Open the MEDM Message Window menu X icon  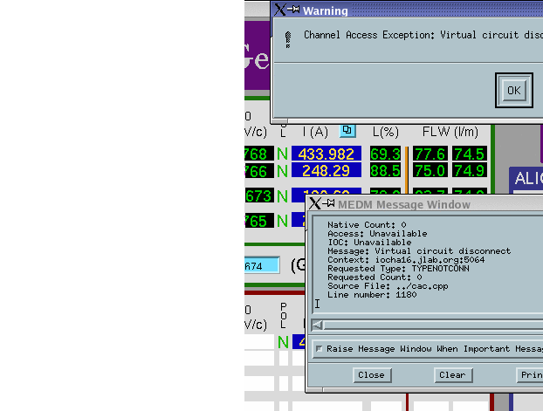pos(315,203)
